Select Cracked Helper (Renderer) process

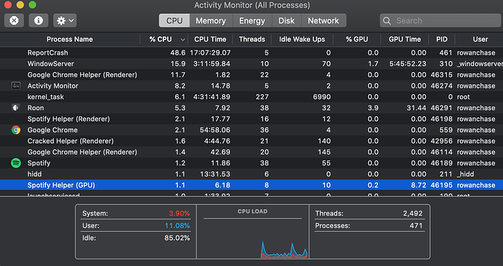[x=71, y=141]
